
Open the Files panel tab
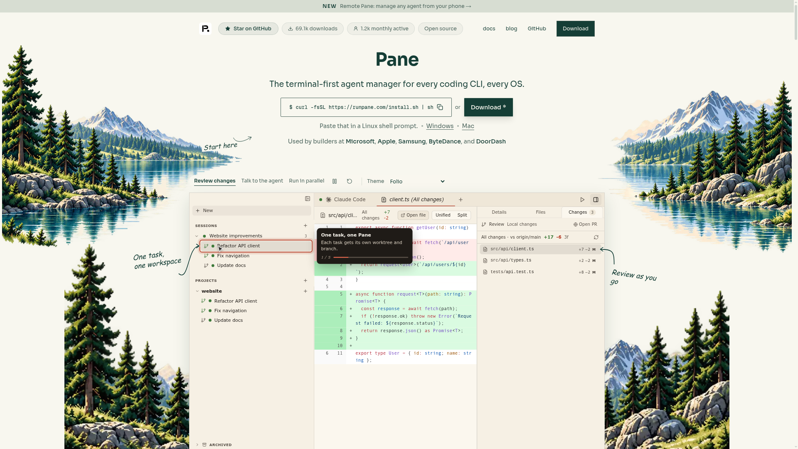pyautogui.click(x=540, y=212)
